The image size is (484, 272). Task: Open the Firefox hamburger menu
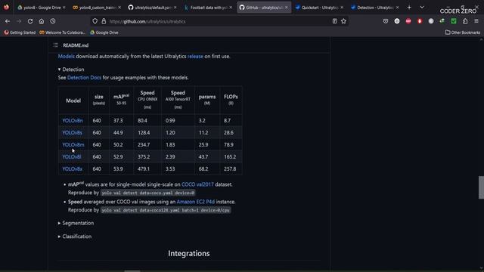(x=476, y=21)
